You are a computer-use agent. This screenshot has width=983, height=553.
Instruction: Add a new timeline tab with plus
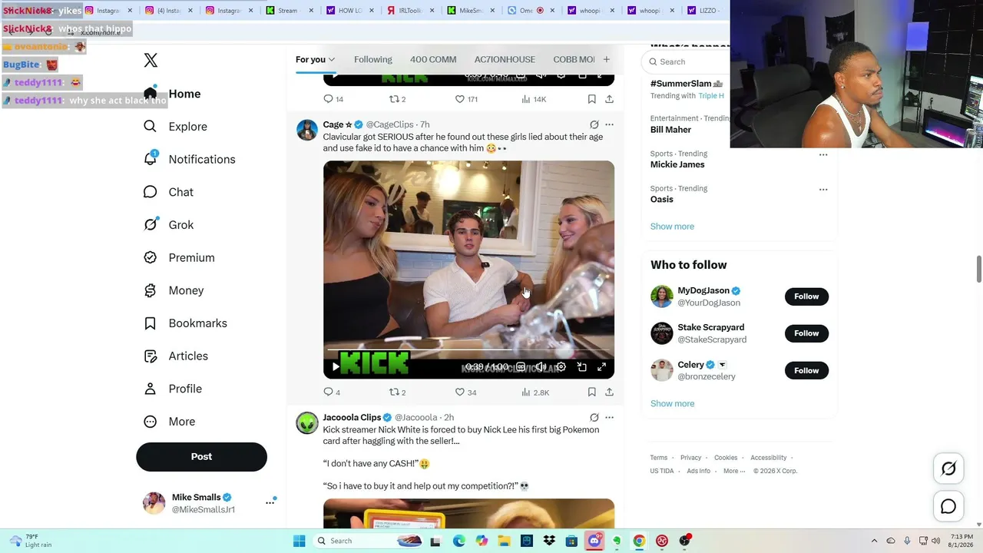point(606,59)
